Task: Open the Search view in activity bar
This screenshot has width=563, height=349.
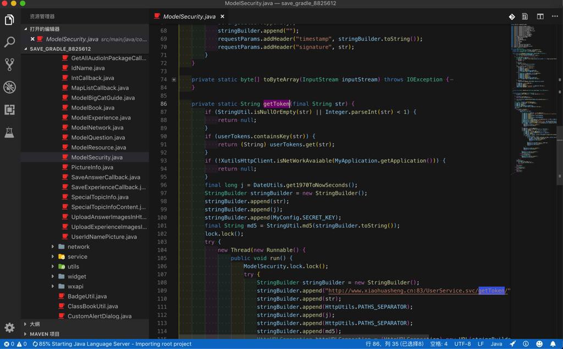Action: click(x=9, y=42)
